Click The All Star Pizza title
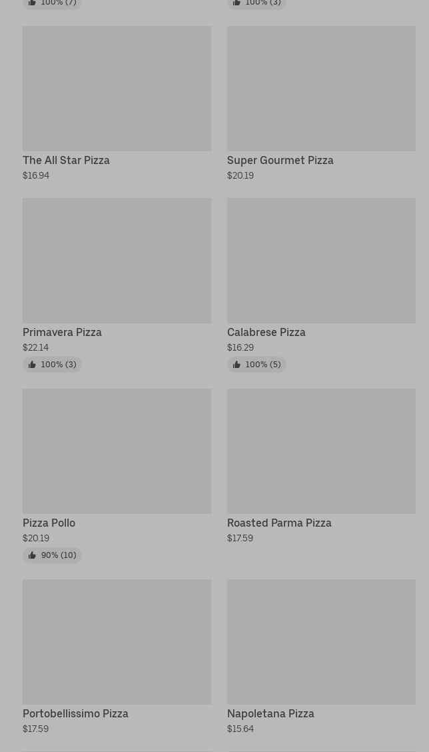The height and width of the screenshot is (752, 429). pos(66,161)
